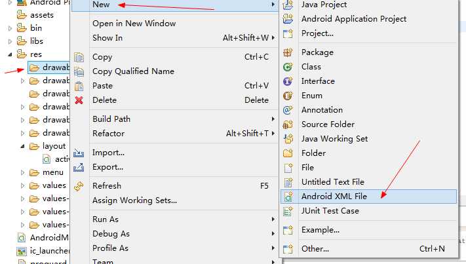Click the Java Project icon
Viewport: 466px width, 264px height.
288,5
